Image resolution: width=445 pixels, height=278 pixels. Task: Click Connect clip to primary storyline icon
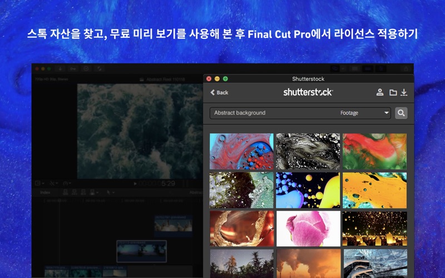coord(66,192)
